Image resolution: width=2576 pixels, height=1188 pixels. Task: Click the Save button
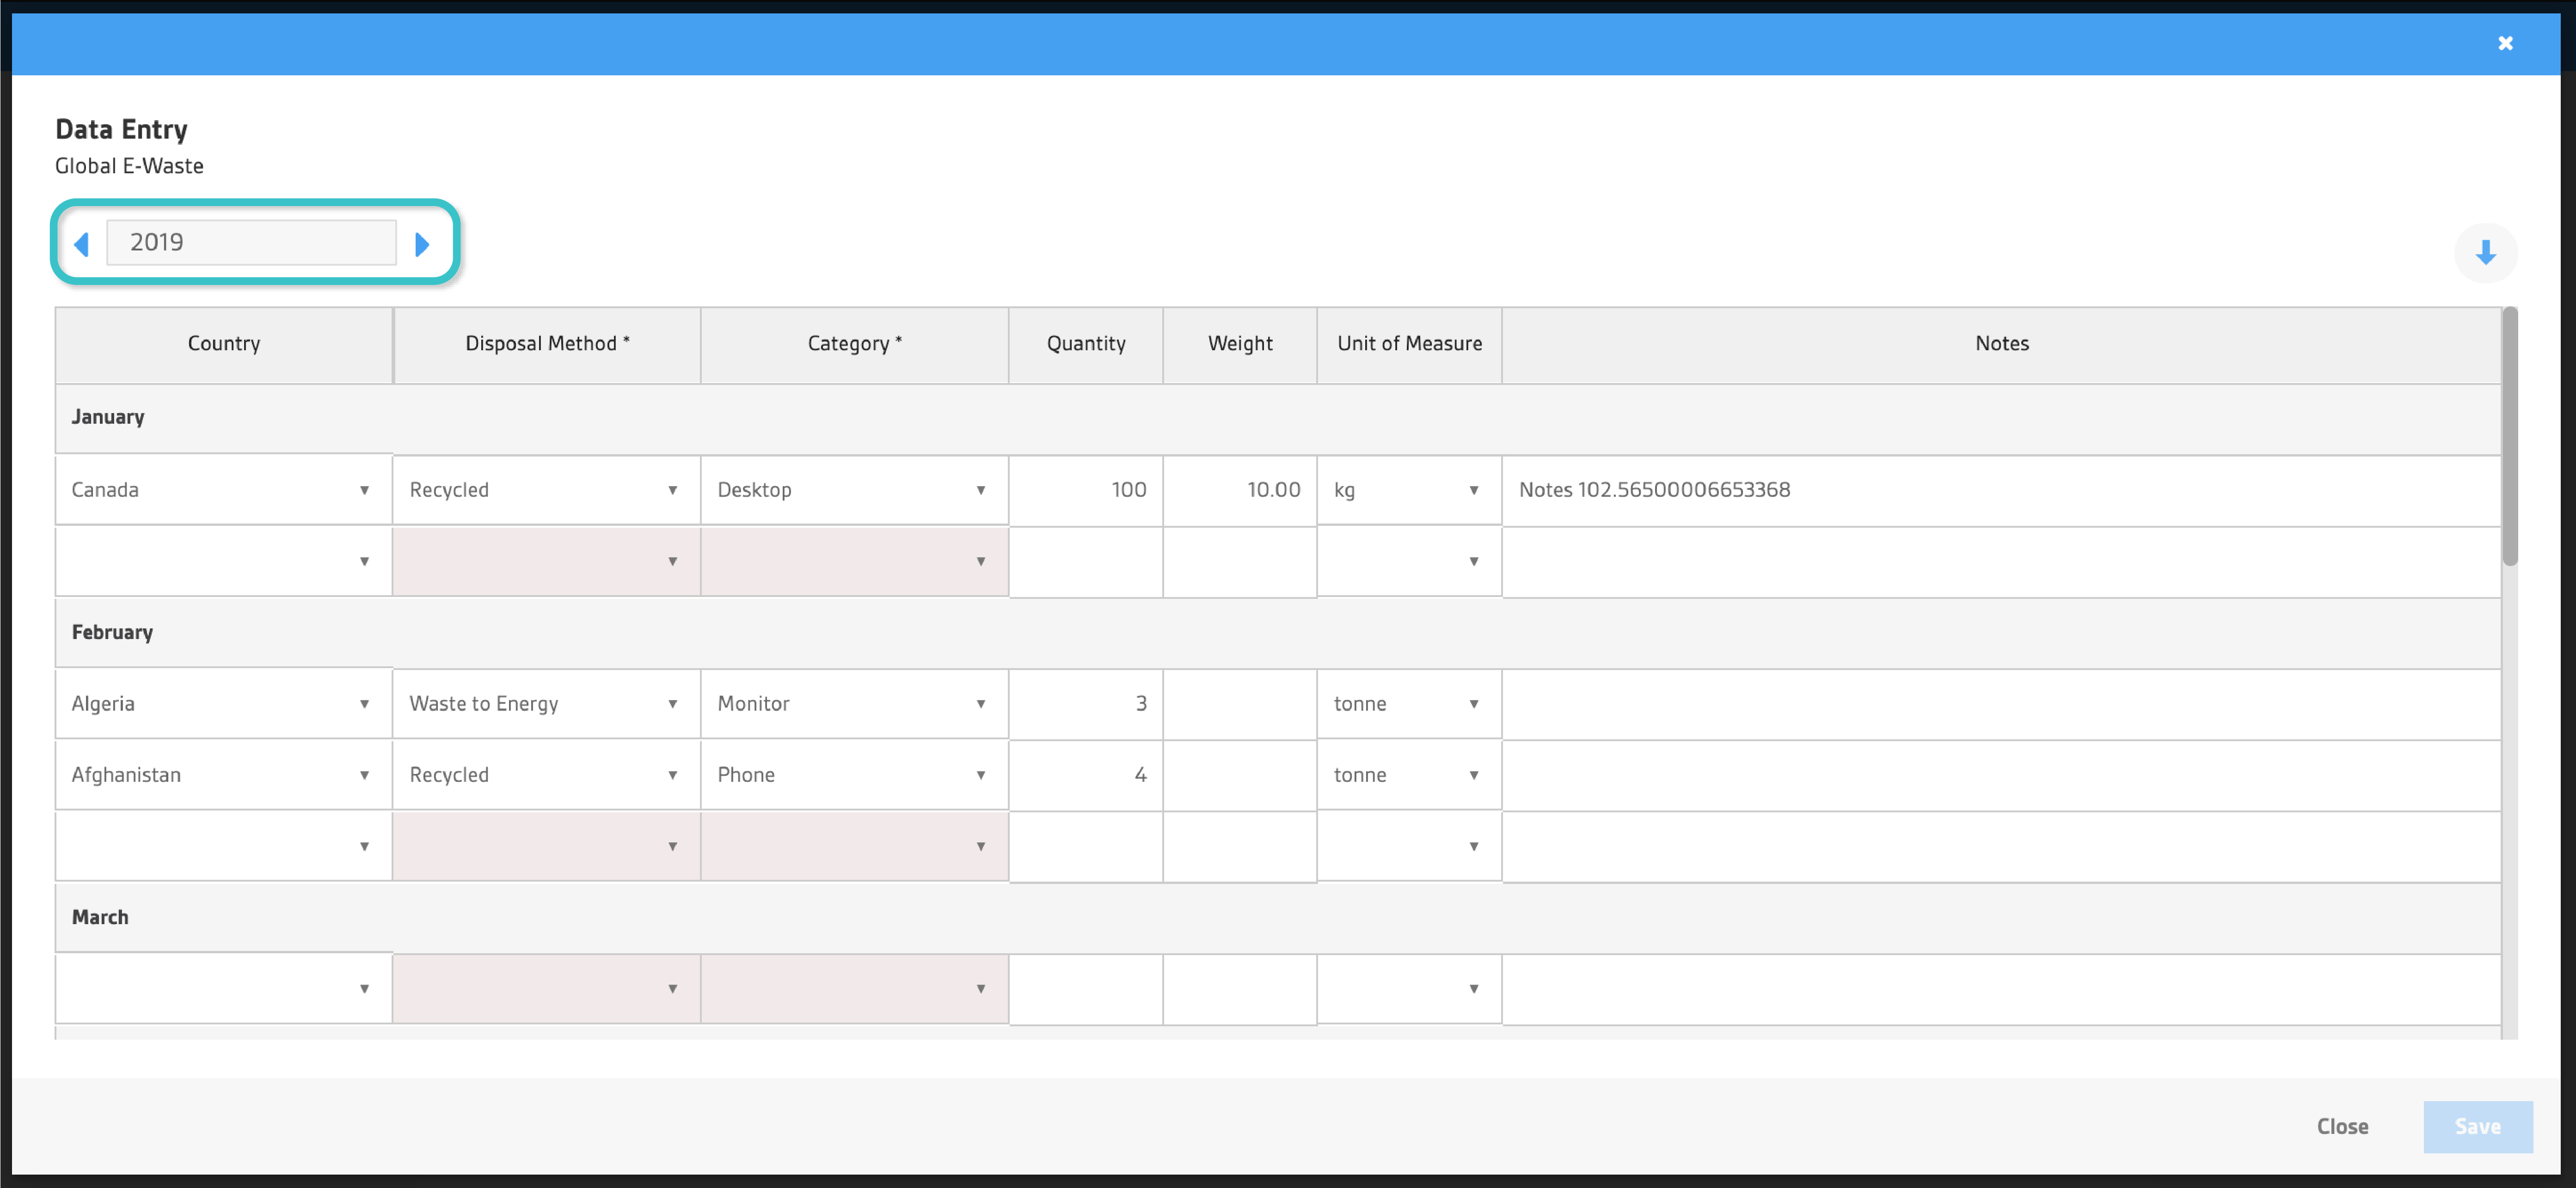pos(2477,1126)
